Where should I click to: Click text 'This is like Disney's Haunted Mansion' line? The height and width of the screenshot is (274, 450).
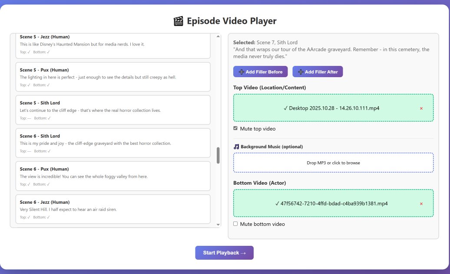[x=82, y=44]
